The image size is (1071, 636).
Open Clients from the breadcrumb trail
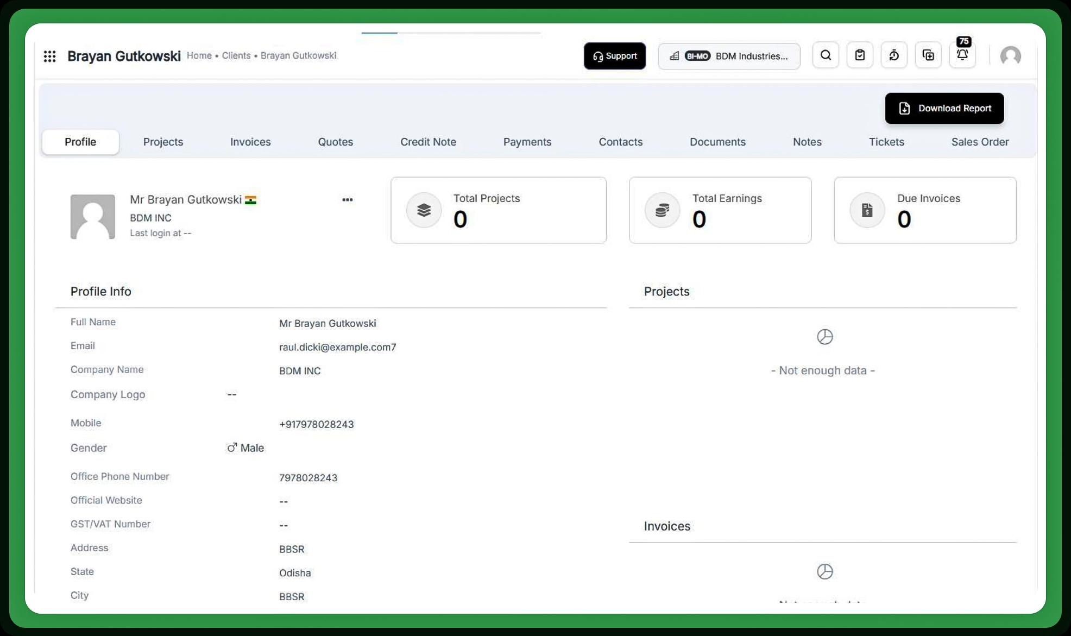(236, 55)
